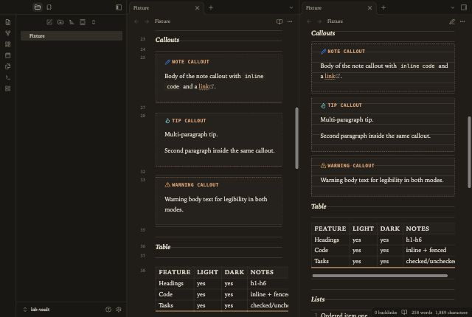Open today's daily note calendar icon
Viewport: 472px width, 317px height.
(x=8, y=55)
